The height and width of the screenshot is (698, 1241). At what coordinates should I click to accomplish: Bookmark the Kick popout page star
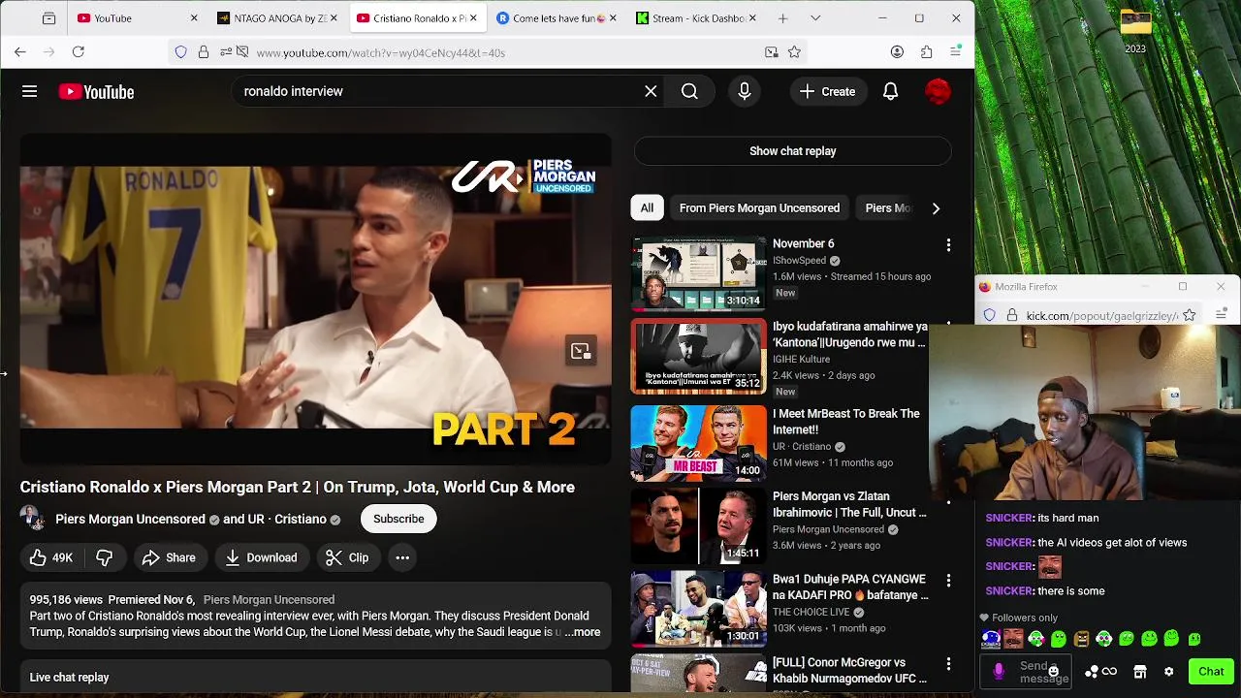tap(1190, 315)
